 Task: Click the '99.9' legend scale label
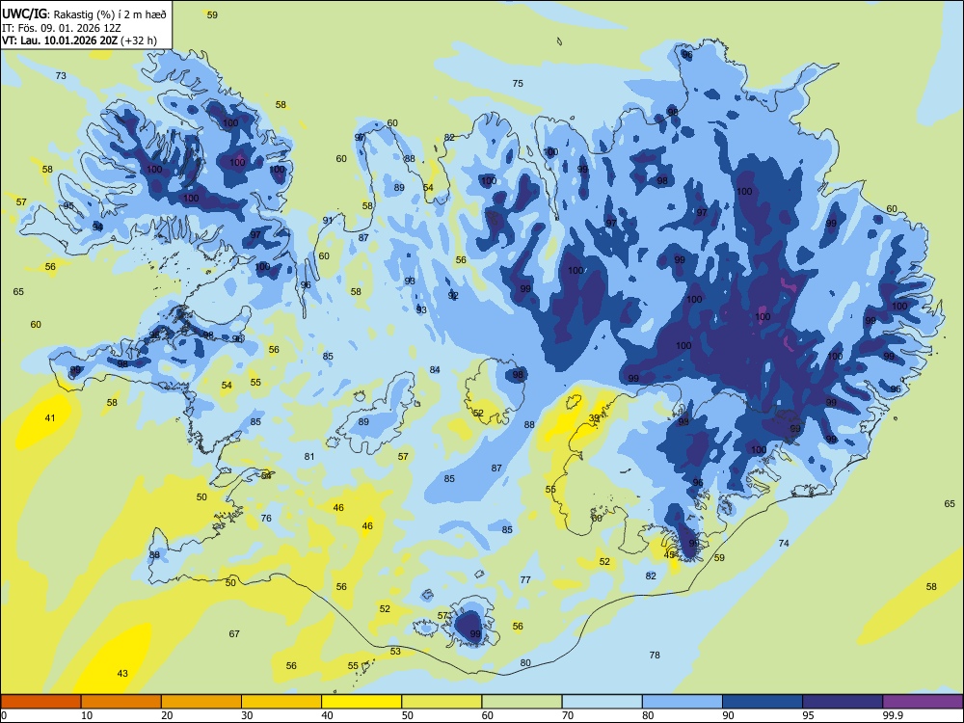[x=893, y=715]
